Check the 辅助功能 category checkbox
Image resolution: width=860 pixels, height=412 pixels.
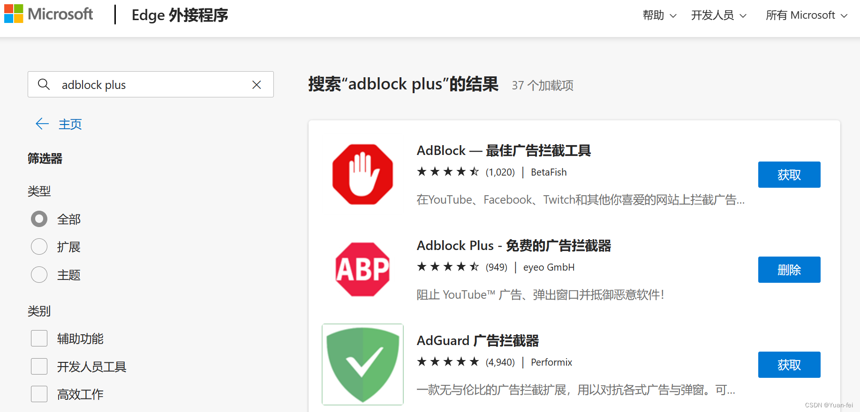pyautogui.click(x=39, y=338)
